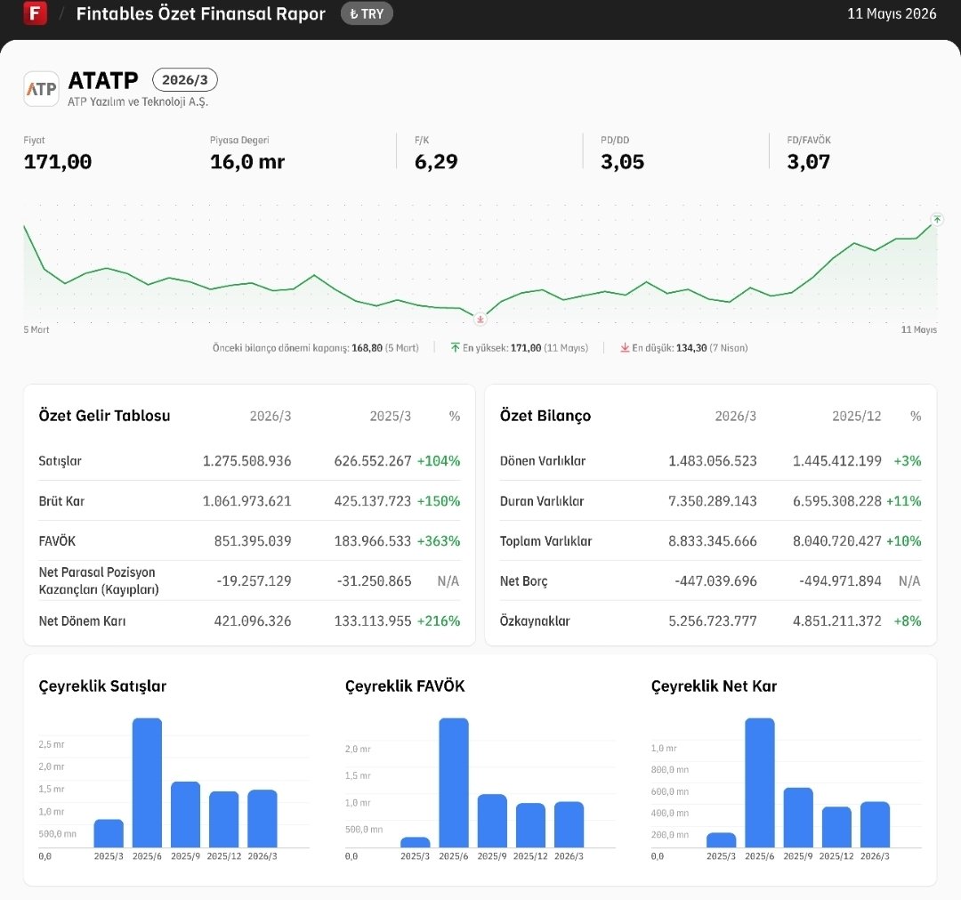Click the red down arrow beside En düşük
The image size is (961, 900).
tap(625, 347)
